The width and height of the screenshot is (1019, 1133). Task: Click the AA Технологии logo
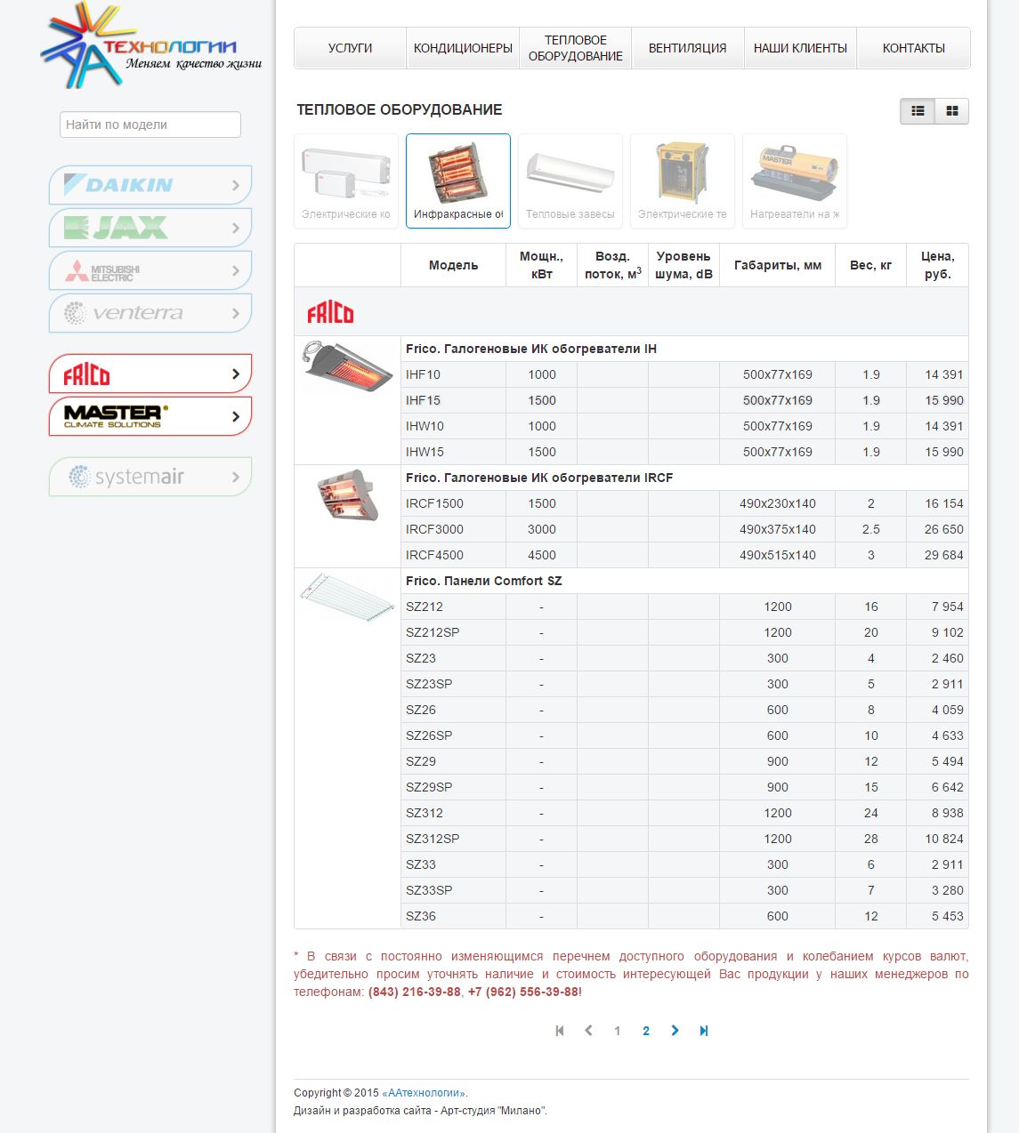tap(150, 46)
